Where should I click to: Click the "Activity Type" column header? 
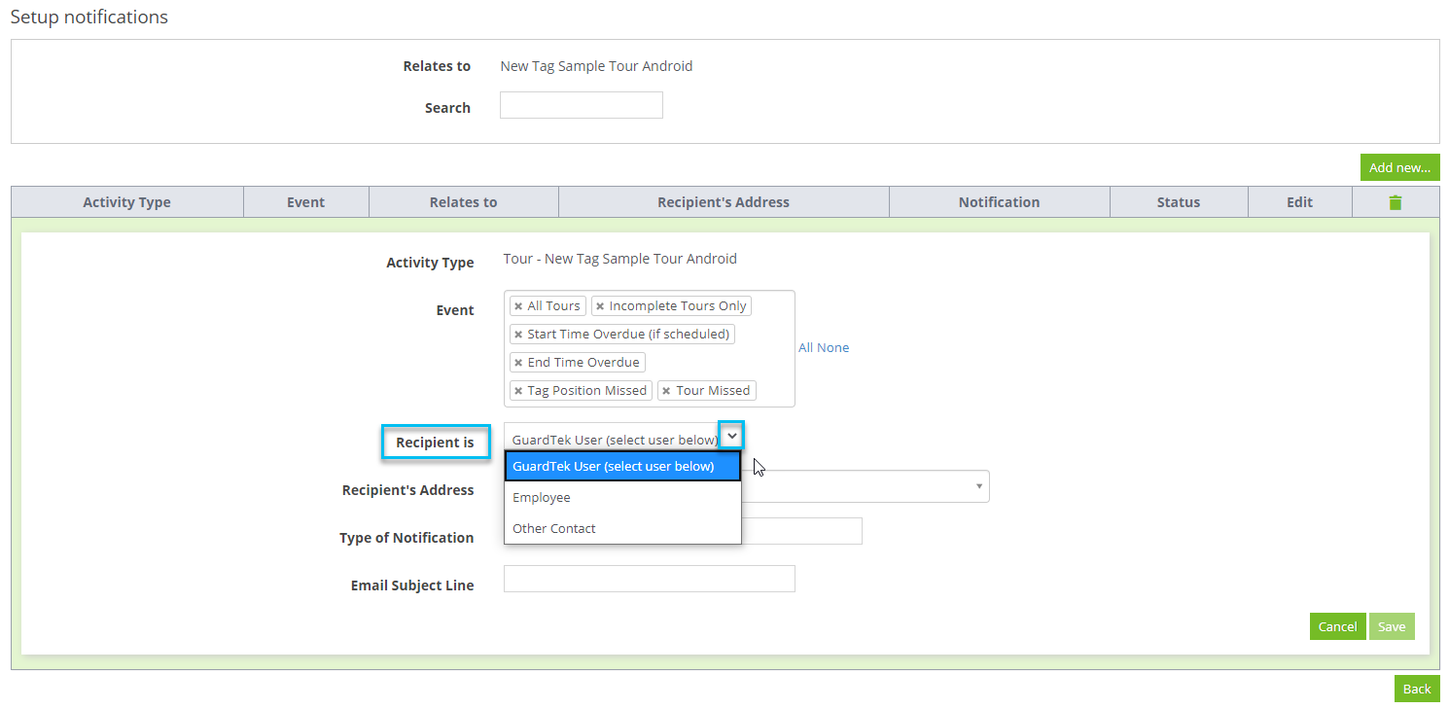[126, 201]
